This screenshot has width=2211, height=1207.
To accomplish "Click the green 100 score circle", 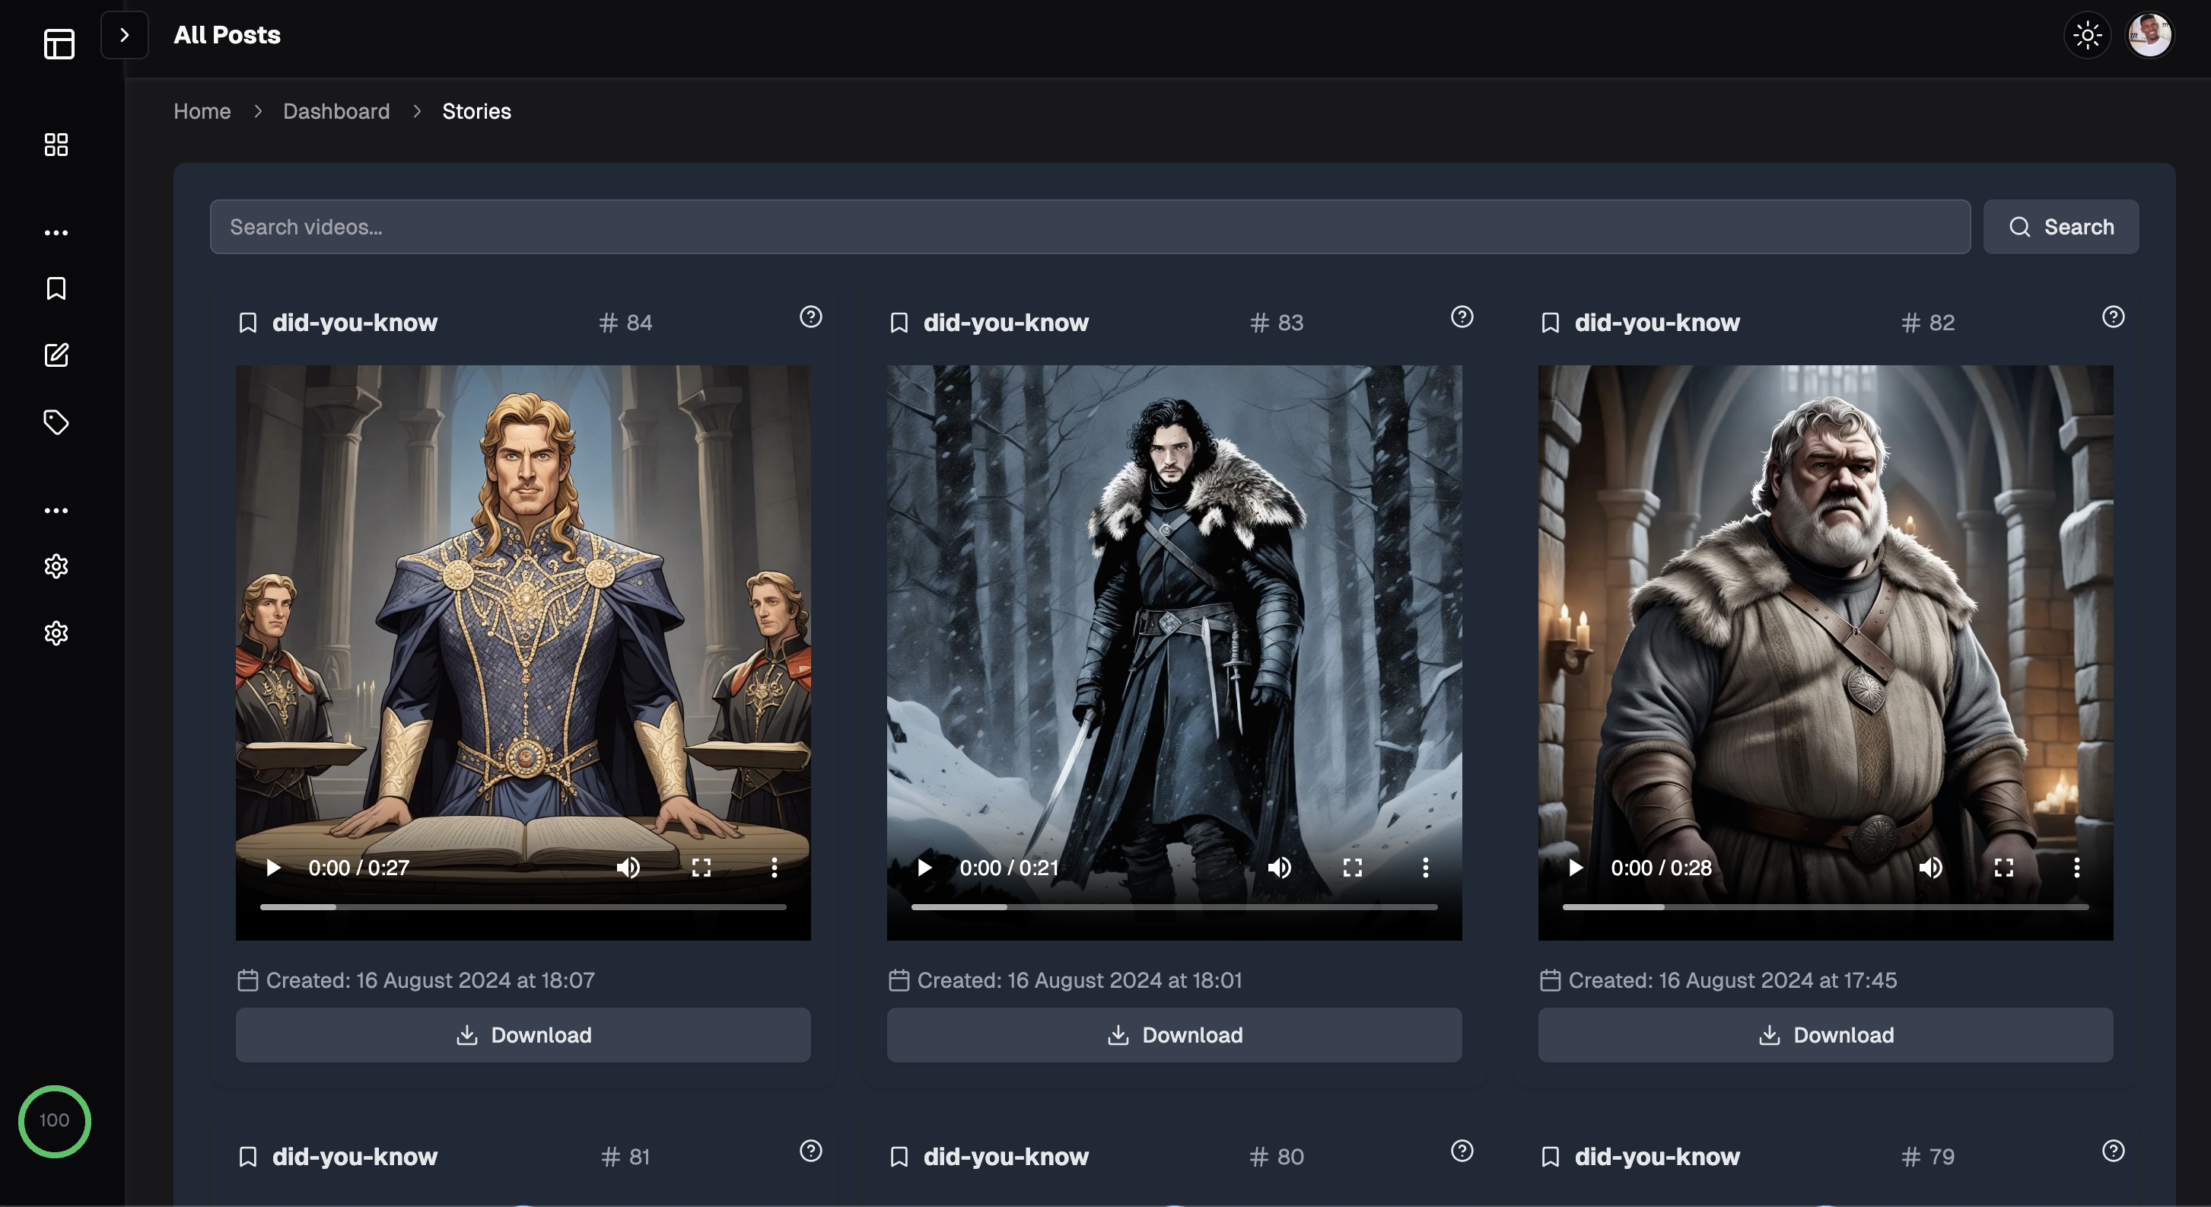I will click(54, 1121).
